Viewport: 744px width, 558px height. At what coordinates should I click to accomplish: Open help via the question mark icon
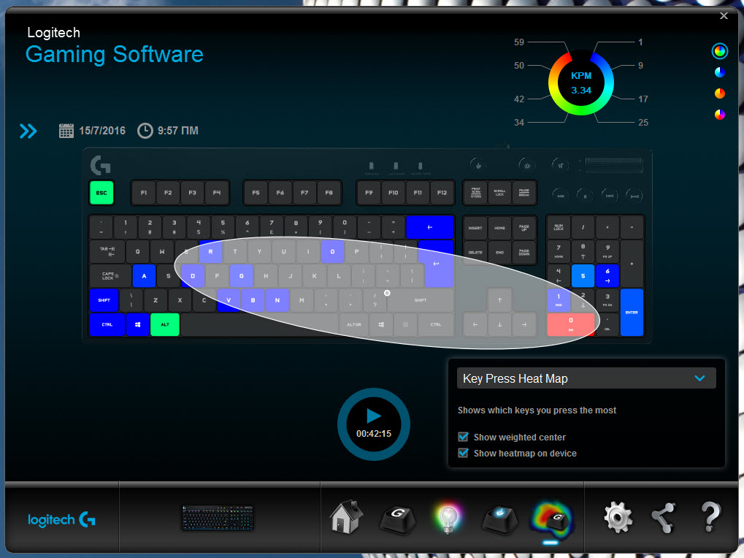[x=710, y=517]
